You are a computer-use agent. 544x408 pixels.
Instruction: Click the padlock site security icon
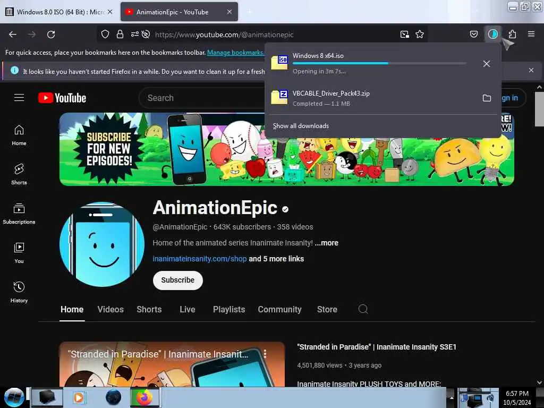(120, 34)
